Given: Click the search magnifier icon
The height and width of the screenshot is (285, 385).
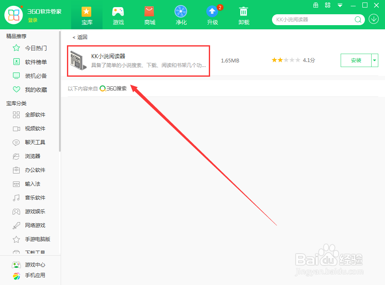Looking at the screenshot, I should (358, 19).
